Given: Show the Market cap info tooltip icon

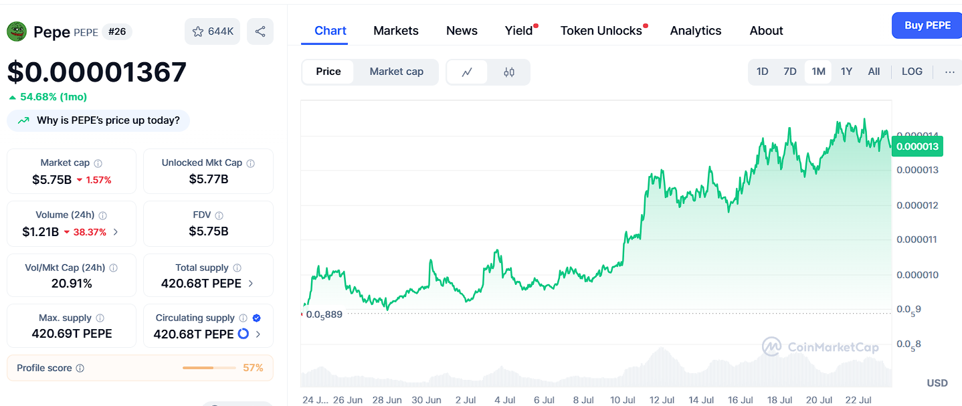Looking at the screenshot, I should tap(98, 163).
